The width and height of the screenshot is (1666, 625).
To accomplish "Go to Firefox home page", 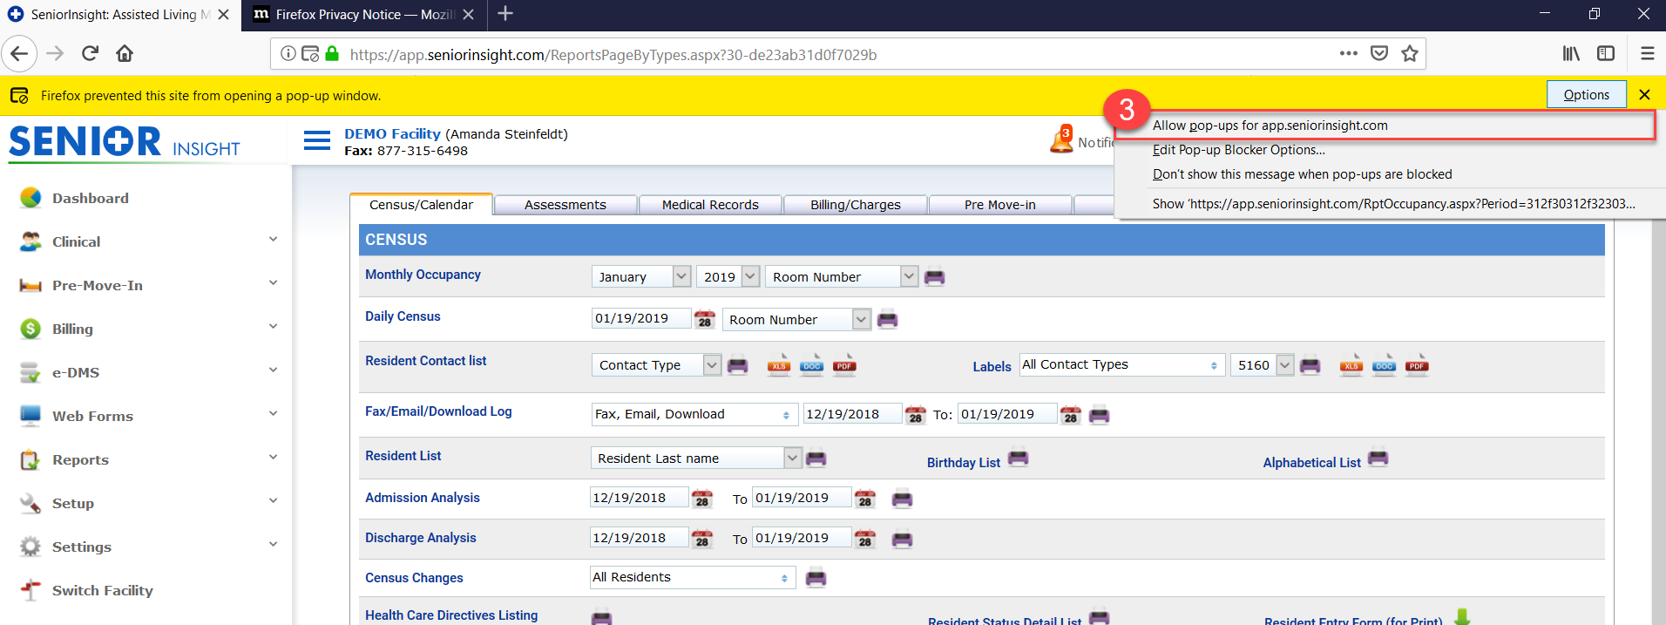I will pyautogui.click(x=125, y=53).
